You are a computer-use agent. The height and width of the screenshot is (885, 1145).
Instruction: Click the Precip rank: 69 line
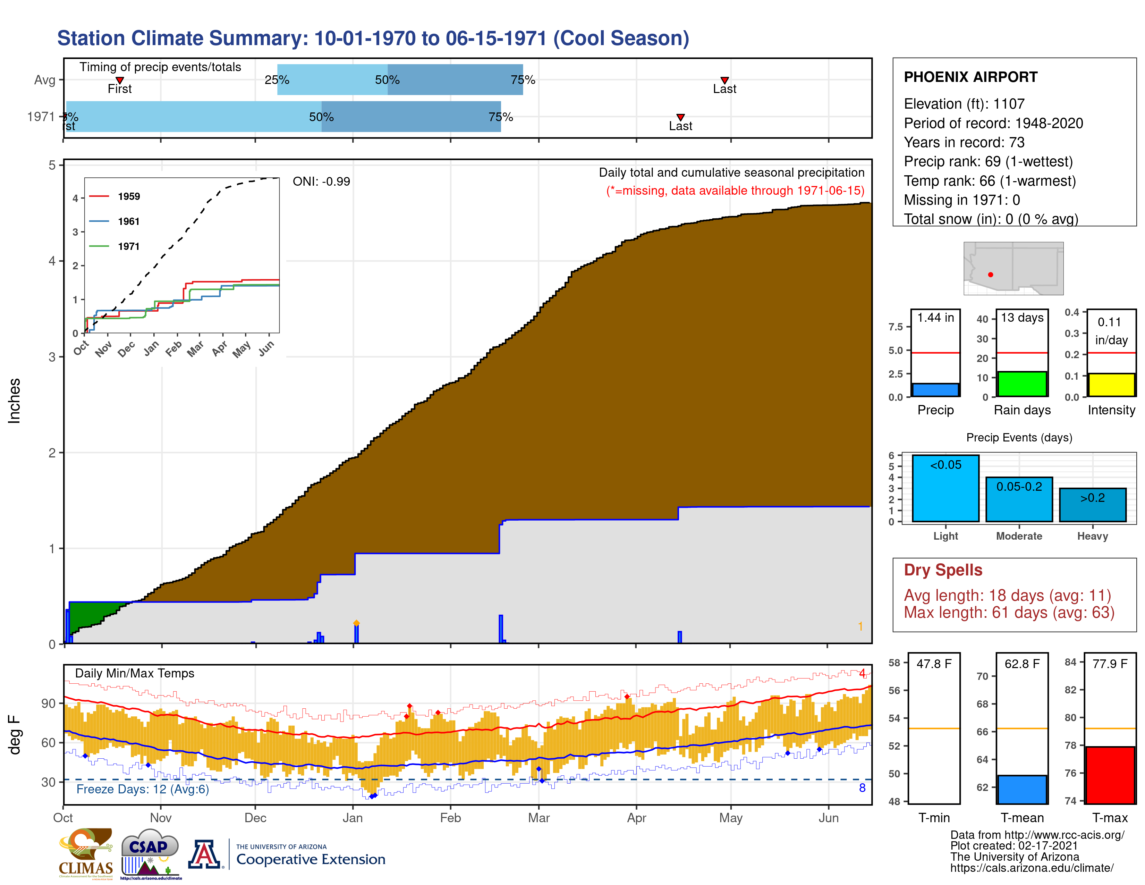(988, 161)
